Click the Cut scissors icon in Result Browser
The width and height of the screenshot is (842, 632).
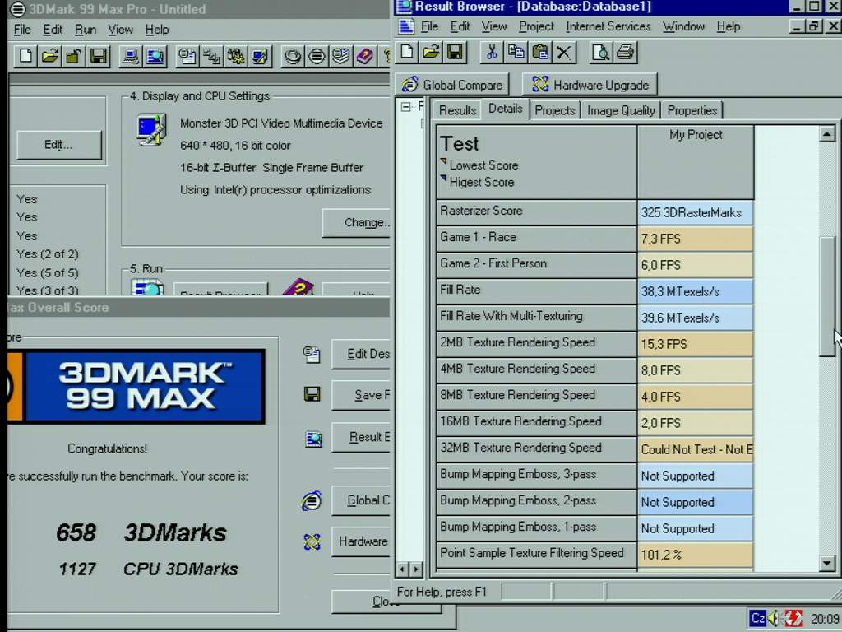point(492,52)
